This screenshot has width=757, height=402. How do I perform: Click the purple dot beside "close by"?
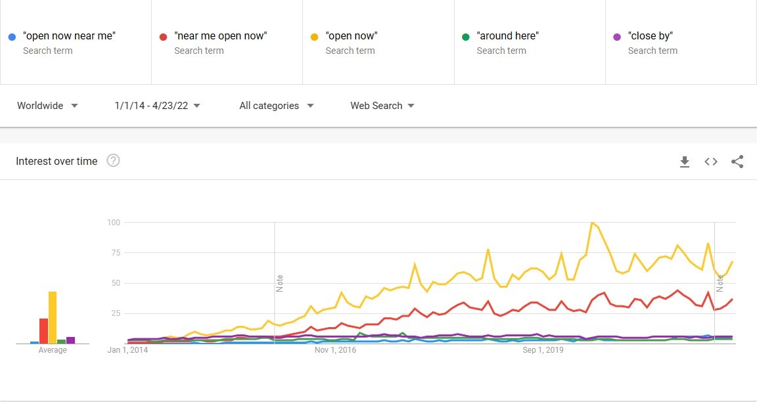(616, 37)
